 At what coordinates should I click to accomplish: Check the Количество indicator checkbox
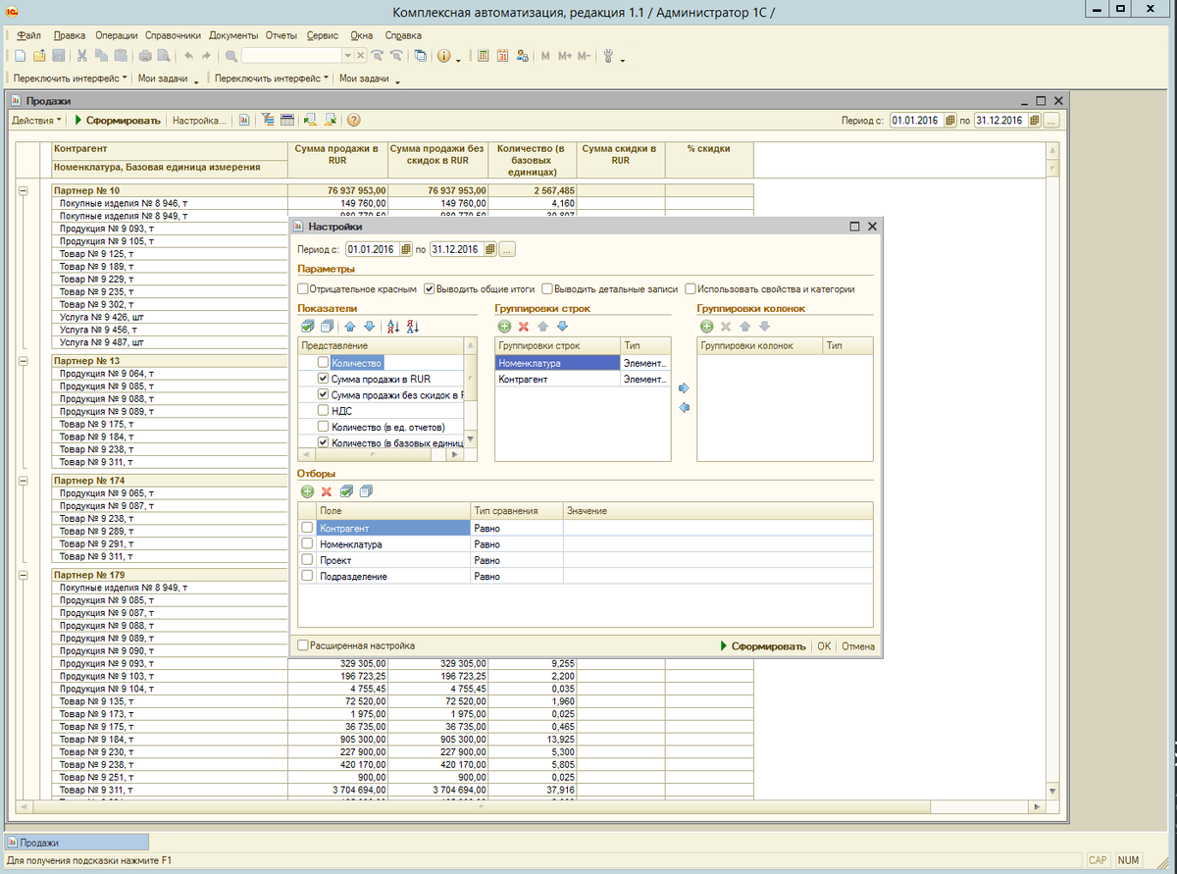pyautogui.click(x=324, y=363)
